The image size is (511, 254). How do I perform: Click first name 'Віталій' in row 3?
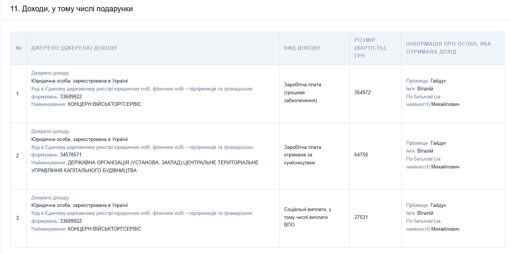425,213
